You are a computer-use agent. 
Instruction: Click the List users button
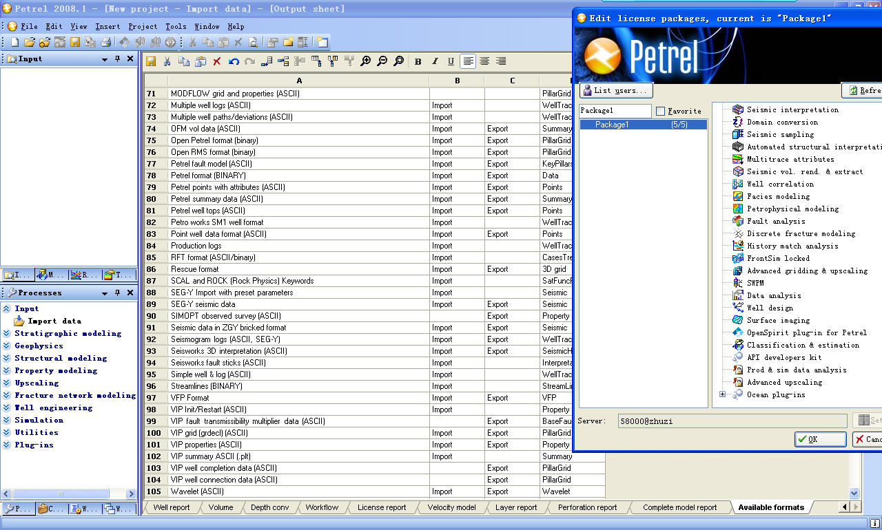click(616, 90)
